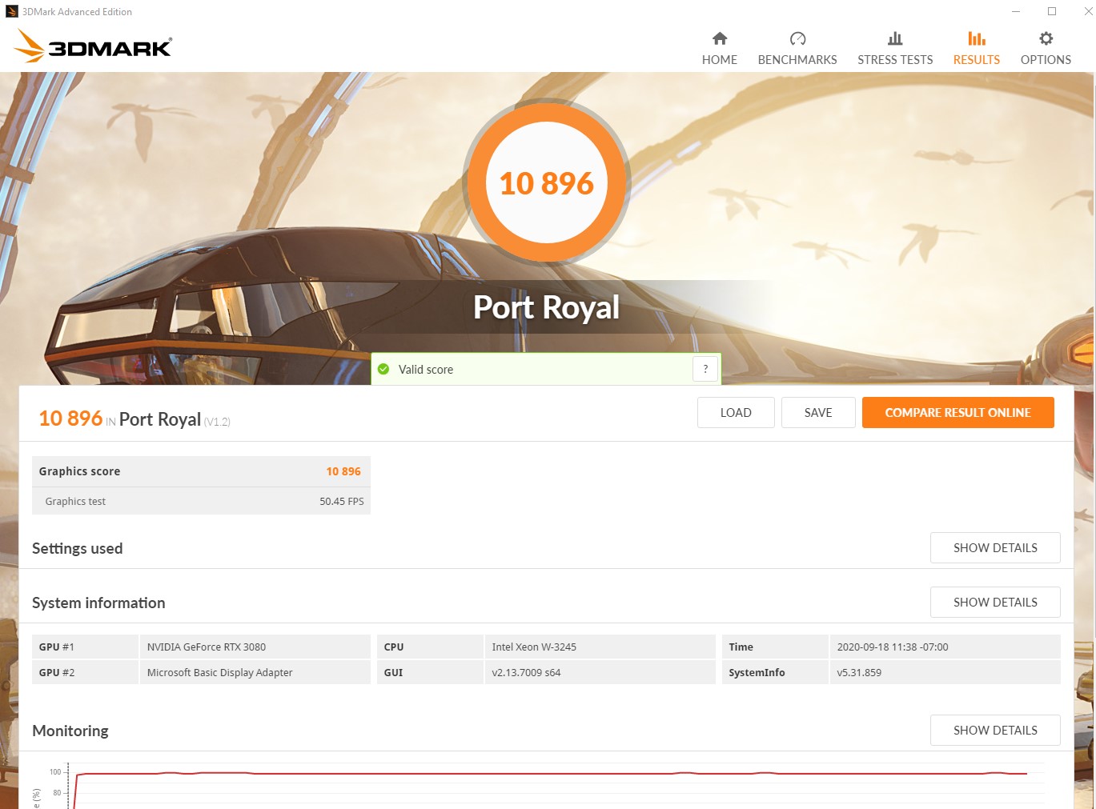
Task: Click the green Valid score checkmark
Action: [x=383, y=369]
